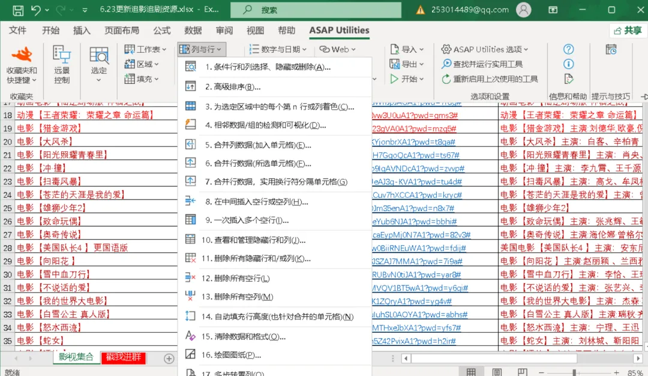The height and width of the screenshot is (376, 648).
Task: Open the Vision Control (远景控制) tool
Action: tap(62, 64)
